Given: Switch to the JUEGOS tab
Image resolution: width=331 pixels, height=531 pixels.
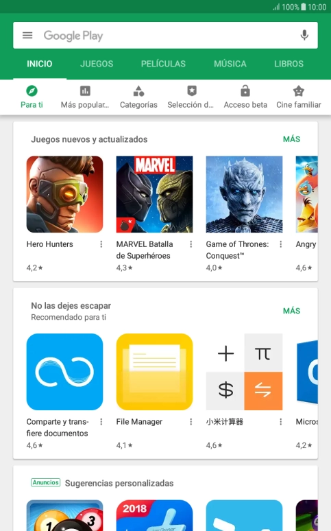Looking at the screenshot, I should (x=97, y=64).
